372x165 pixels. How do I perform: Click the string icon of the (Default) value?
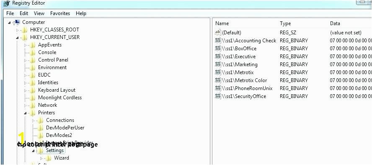click(x=217, y=33)
